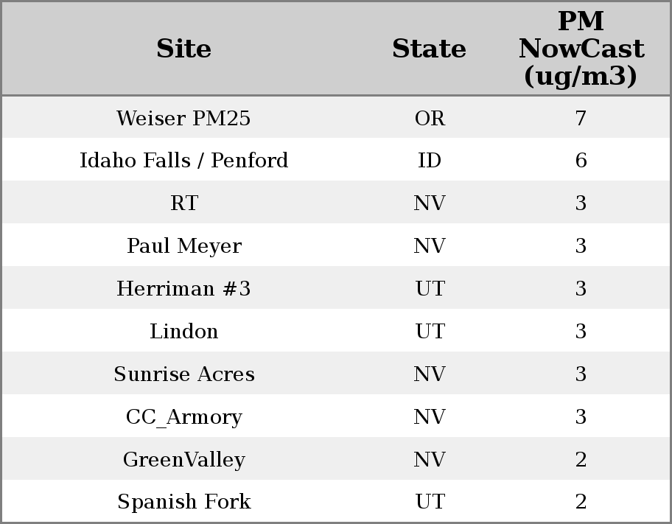Click the PM value for Spanish Fork
The width and height of the screenshot is (672, 524).
(x=581, y=502)
